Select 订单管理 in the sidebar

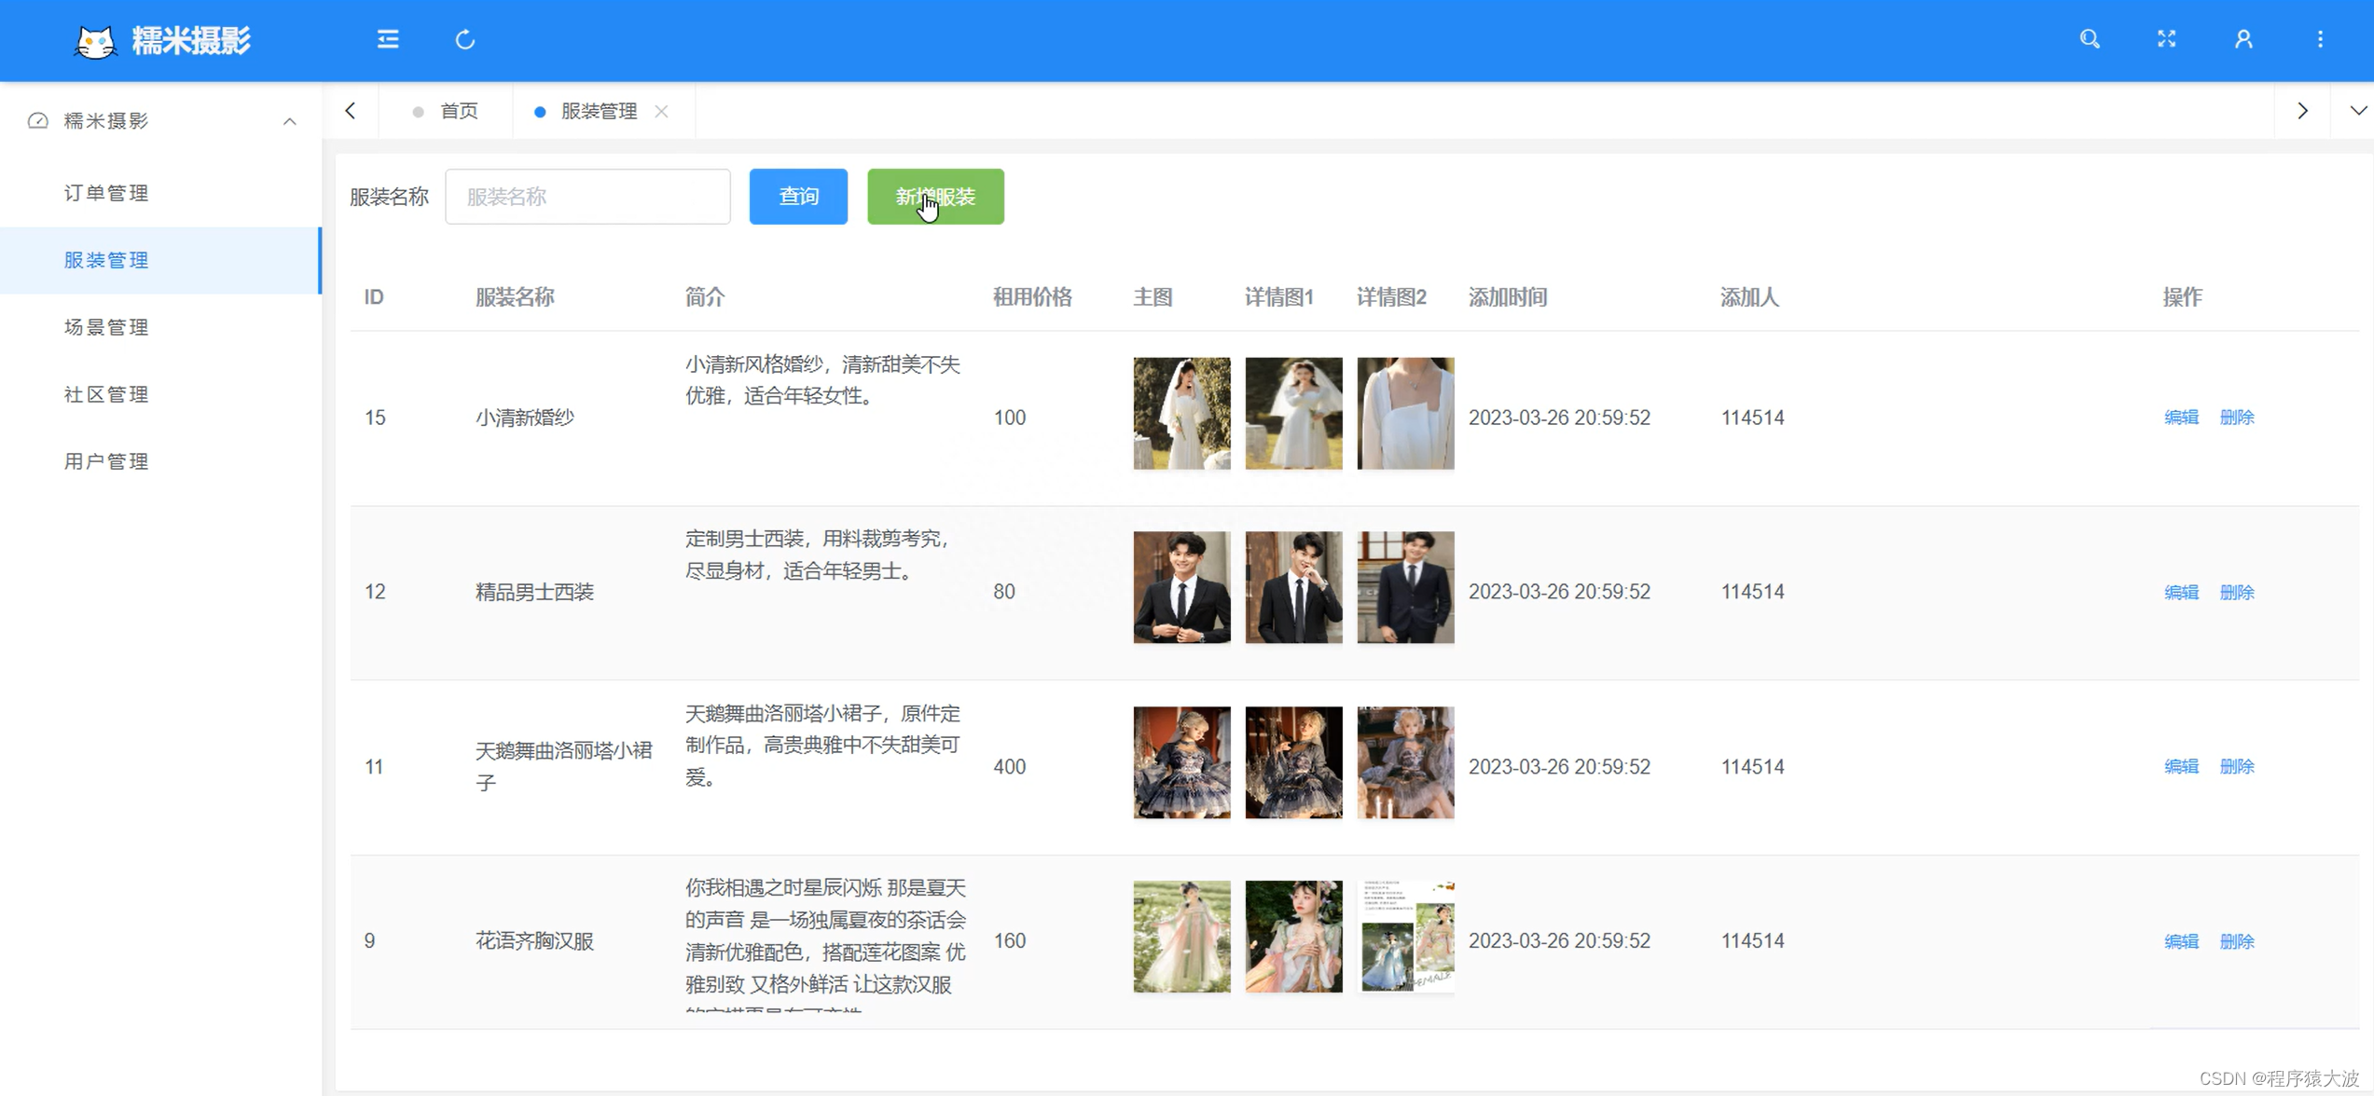point(105,193)
